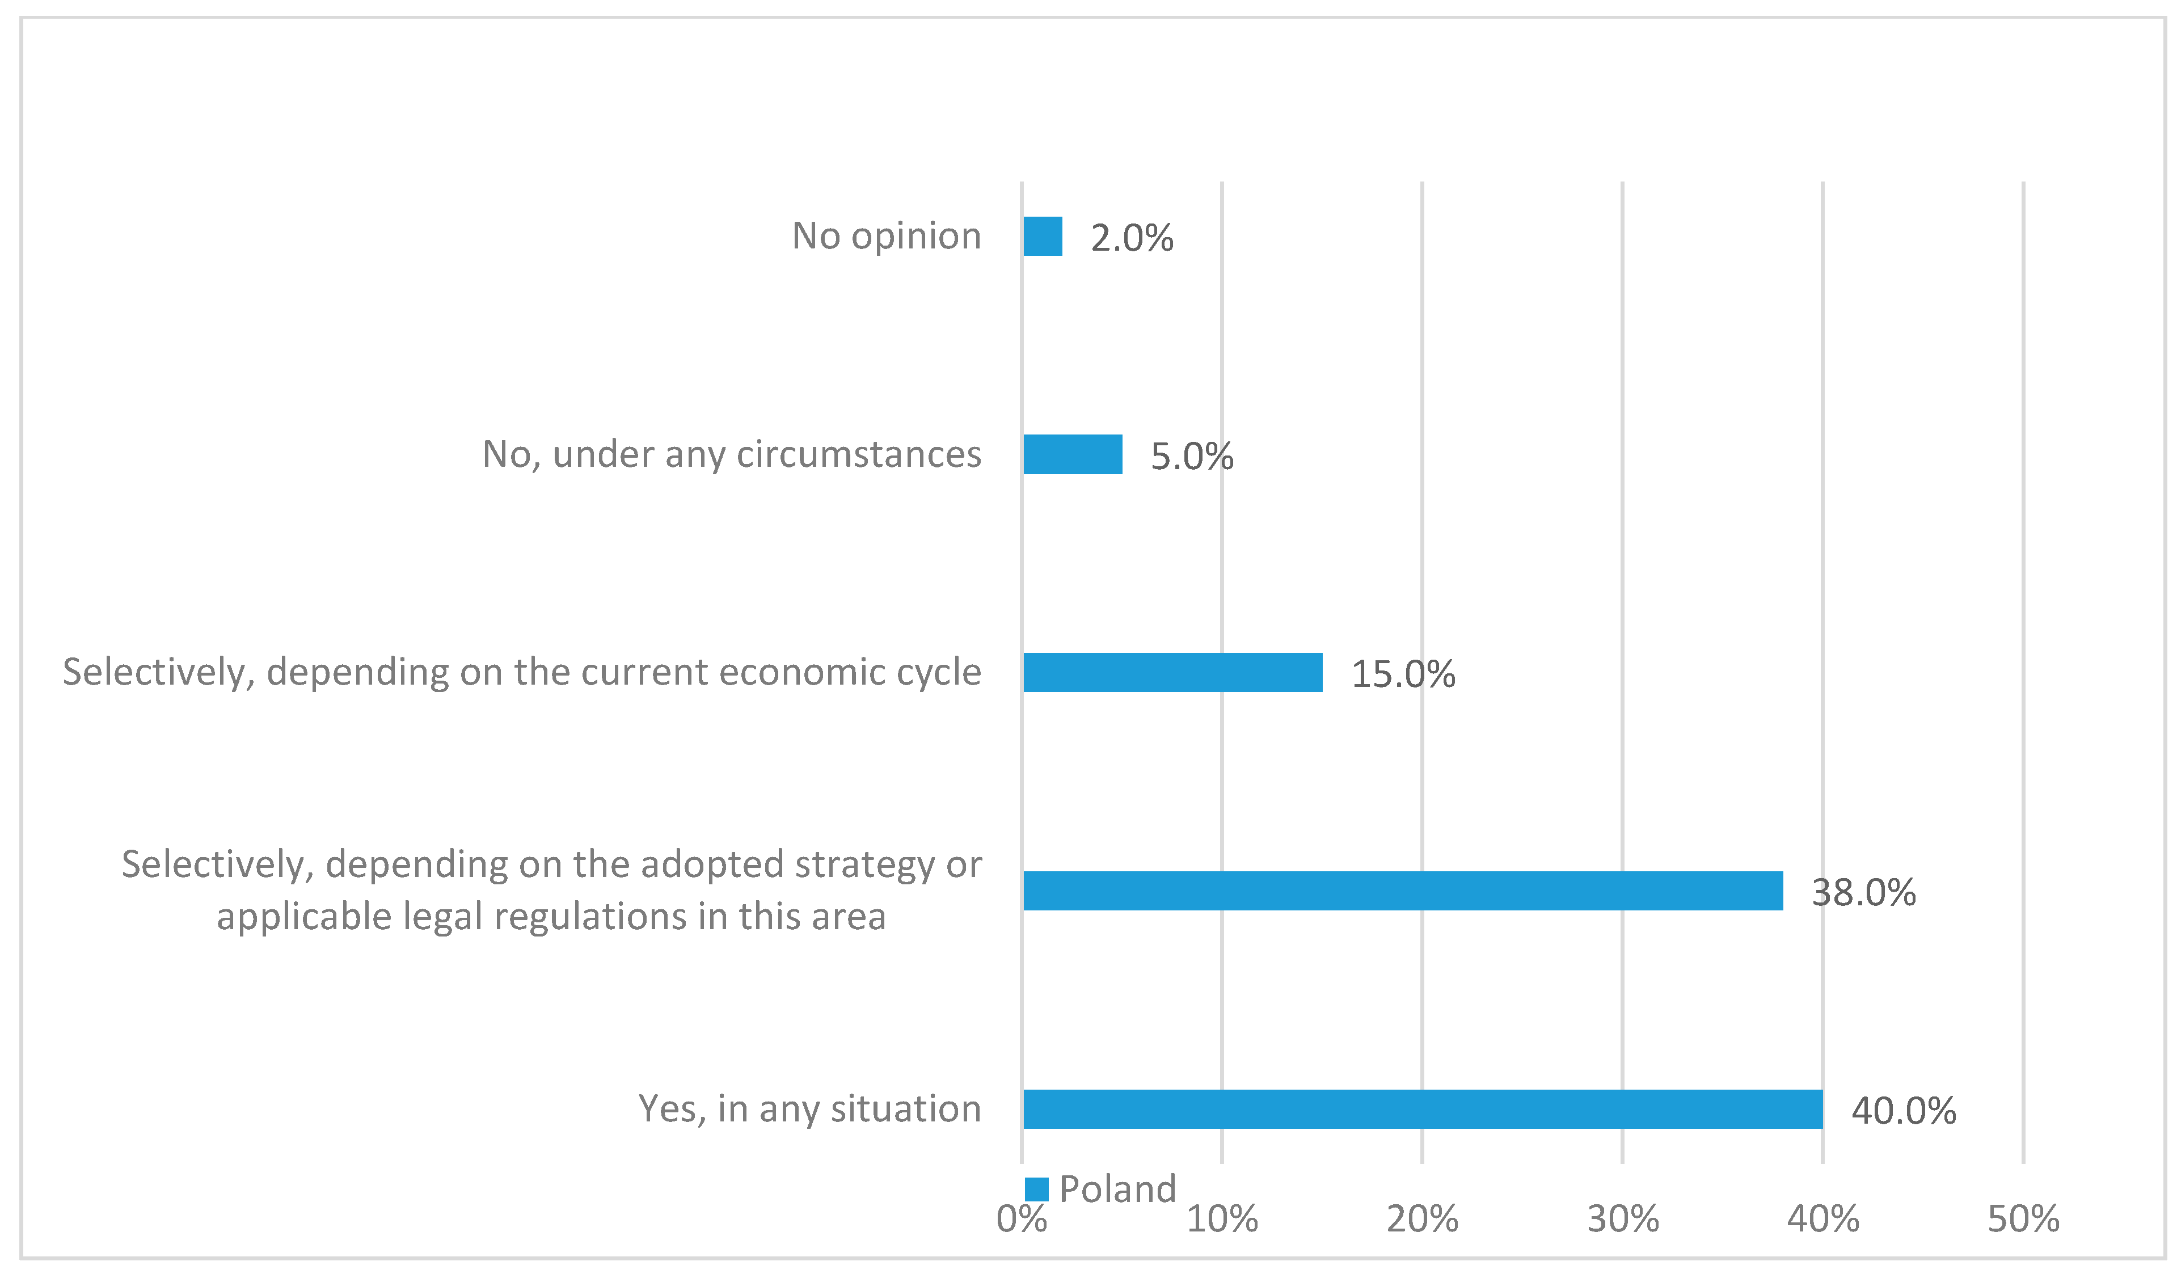Select the No, under any circumstances bar
Image resolution: width=2177 pixels, height=1274 pixels.
pyautogui.click(x=1072, y=454)
